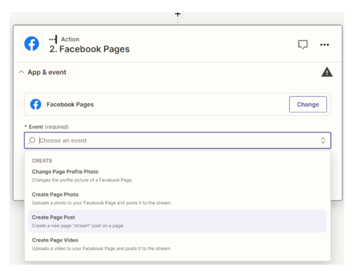Image resolution: width=357 pixels, height=271 pixels.
Task: Focus the Choose an event input
Action: coord(178,140)
